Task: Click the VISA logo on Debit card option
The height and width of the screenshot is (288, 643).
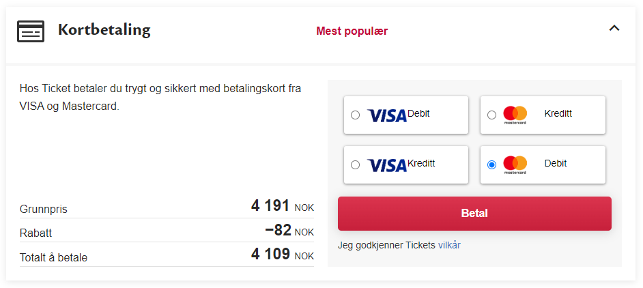Action: point(387,116)
